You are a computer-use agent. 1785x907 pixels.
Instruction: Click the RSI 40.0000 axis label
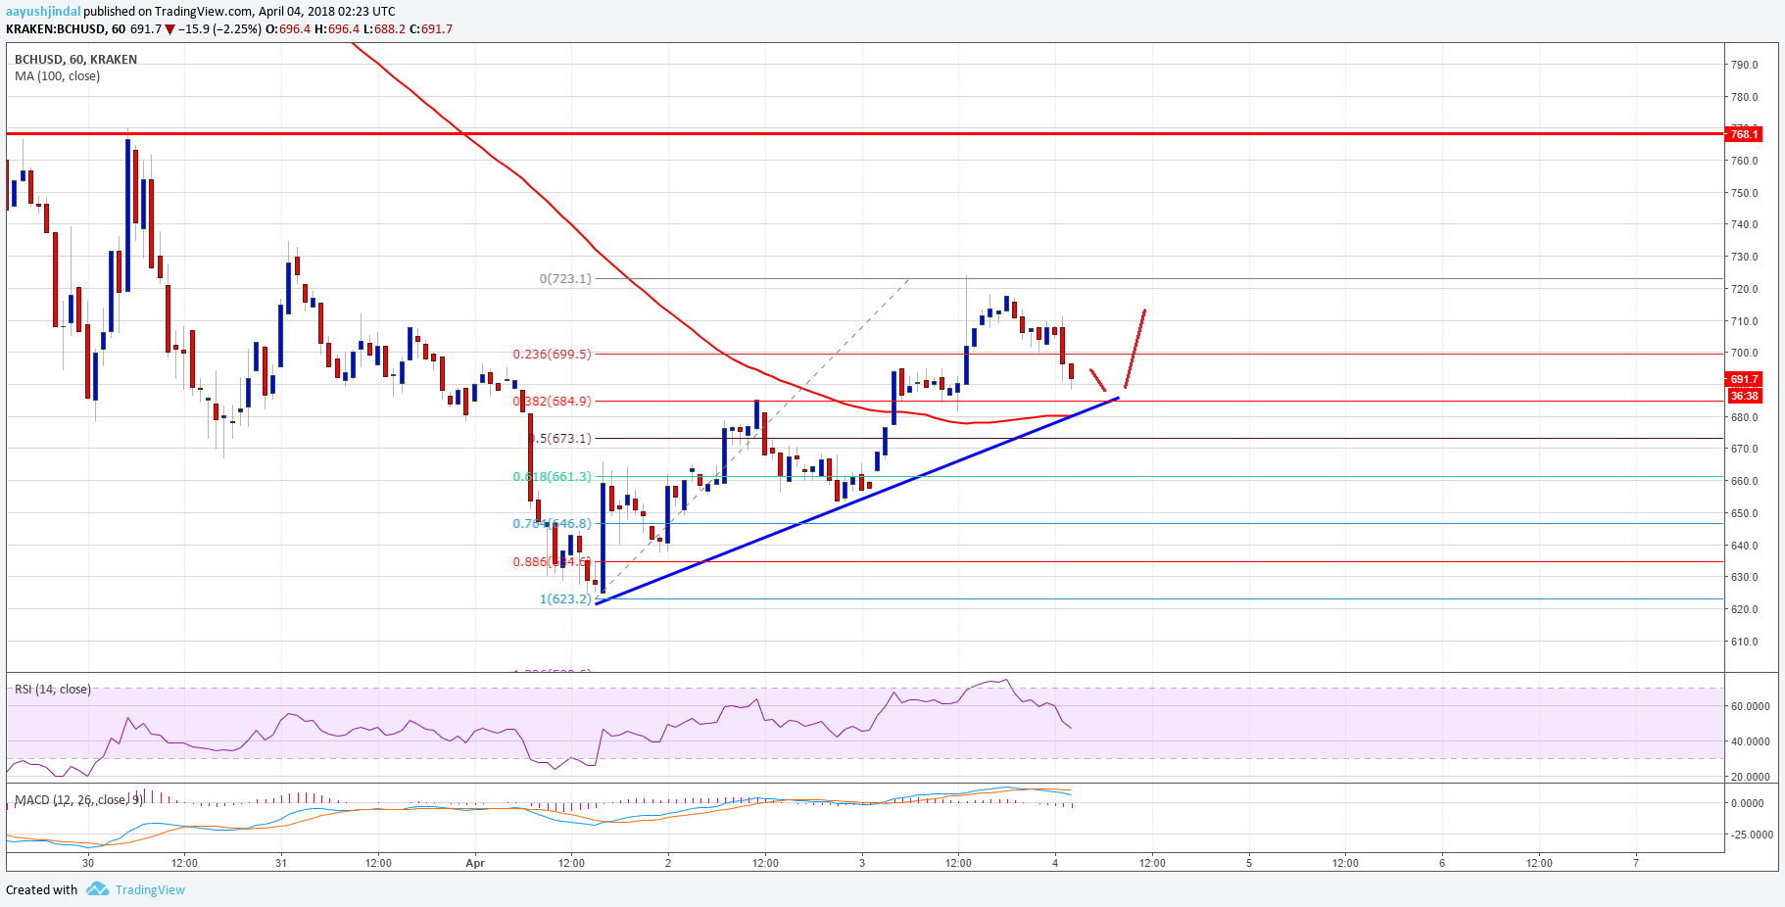[x=1751, y=741]
